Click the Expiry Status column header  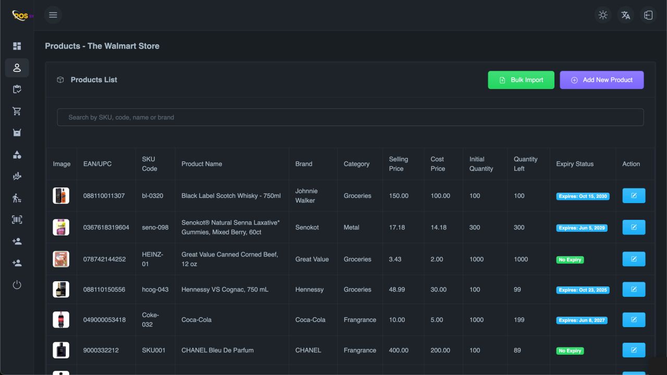pos(575,164)
